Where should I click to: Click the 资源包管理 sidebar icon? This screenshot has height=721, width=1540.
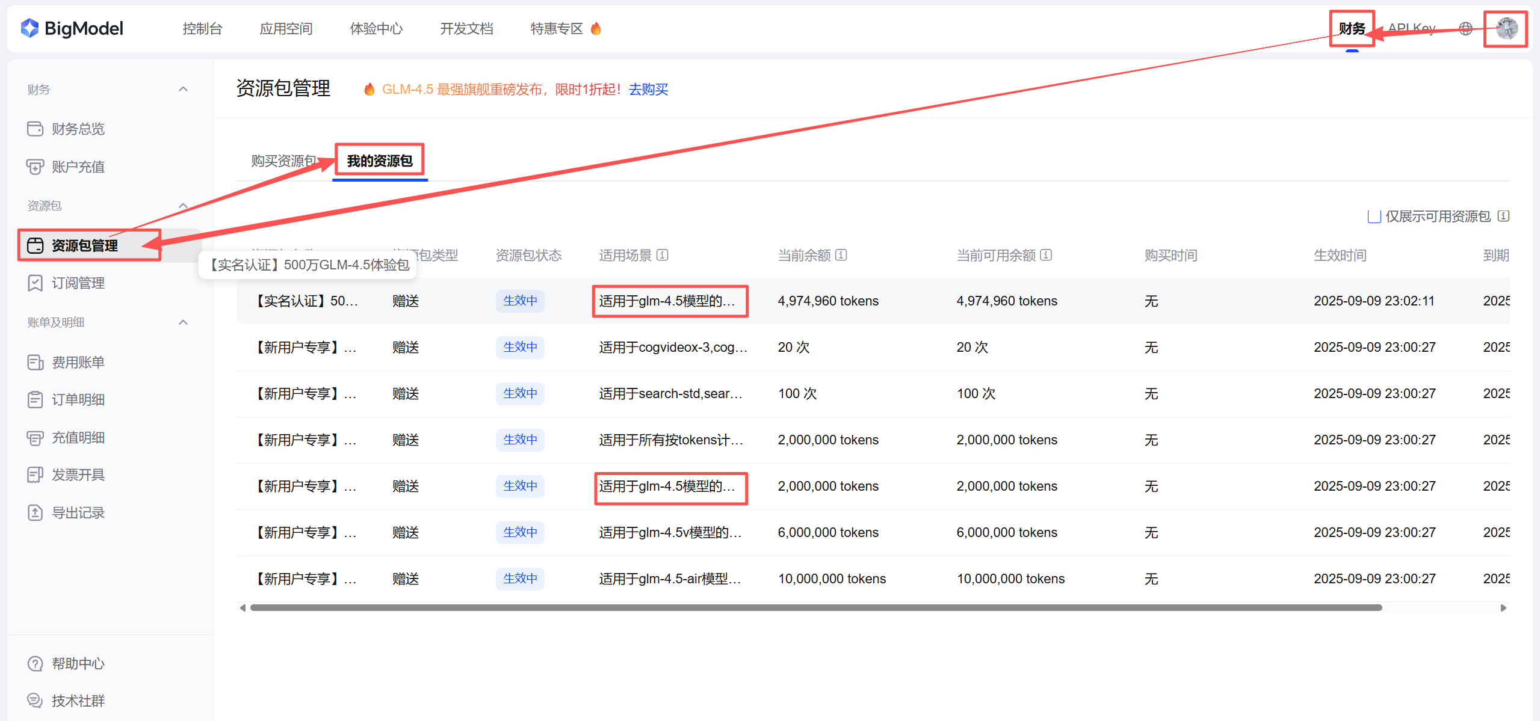tap(36, 245)
